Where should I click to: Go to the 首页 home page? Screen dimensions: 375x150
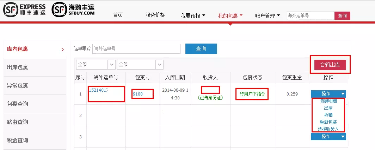pyautogui.click(x=118, y=15)
